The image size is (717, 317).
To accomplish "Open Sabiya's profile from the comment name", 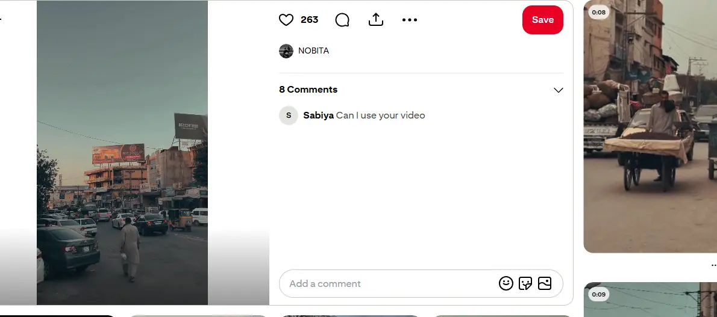I will pos(318,115).
